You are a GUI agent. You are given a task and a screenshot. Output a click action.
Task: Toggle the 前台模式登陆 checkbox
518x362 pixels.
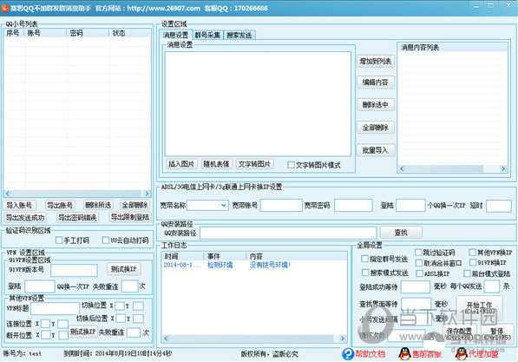[467, 273]
